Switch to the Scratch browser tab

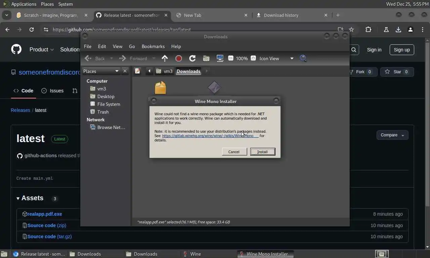coord(52,15)
